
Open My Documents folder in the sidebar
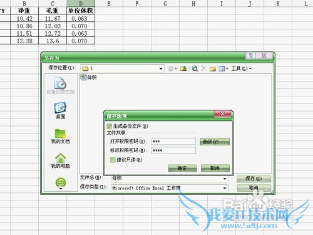coord(61,136)
